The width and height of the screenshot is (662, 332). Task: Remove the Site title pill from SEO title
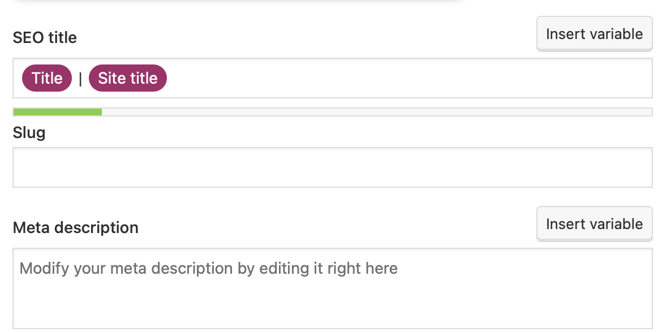128,78
